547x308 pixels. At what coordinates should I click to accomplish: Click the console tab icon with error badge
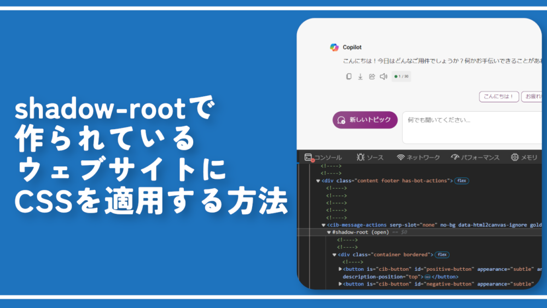click(309, 158)
